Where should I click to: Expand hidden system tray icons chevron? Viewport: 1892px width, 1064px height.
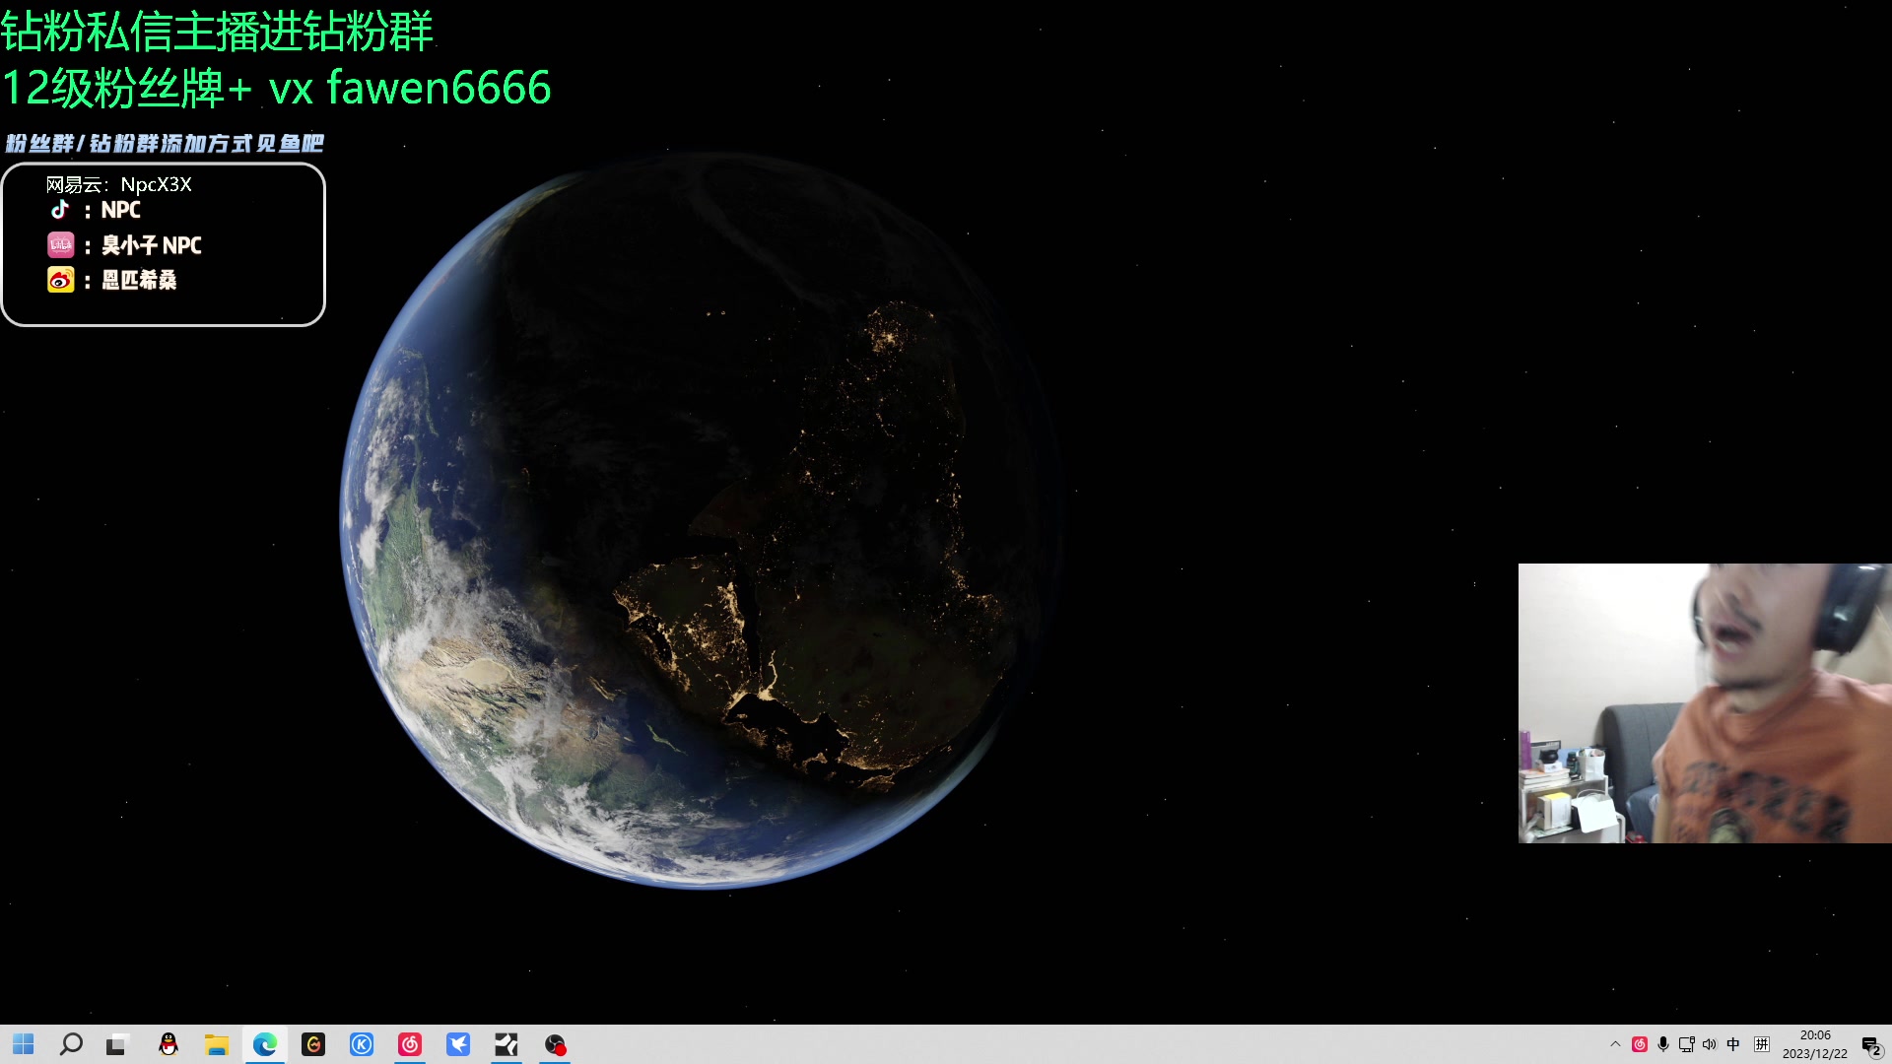click(1615, 1044)
